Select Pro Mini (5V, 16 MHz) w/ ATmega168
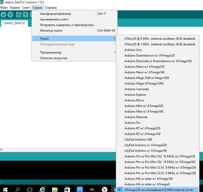 [x=158, y=162]
